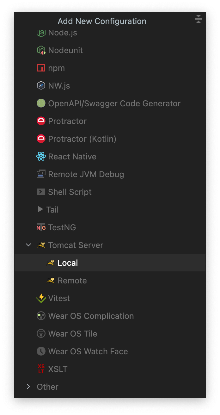Click the Nodeunit icon
Viewport: 220px width, 415px height.
pos(41,50)
